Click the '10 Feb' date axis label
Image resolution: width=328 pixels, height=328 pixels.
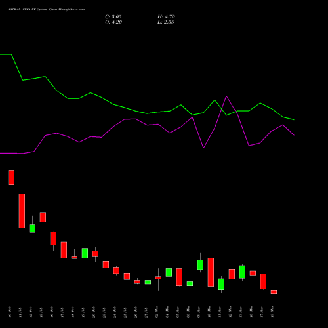tap(10, 312)
